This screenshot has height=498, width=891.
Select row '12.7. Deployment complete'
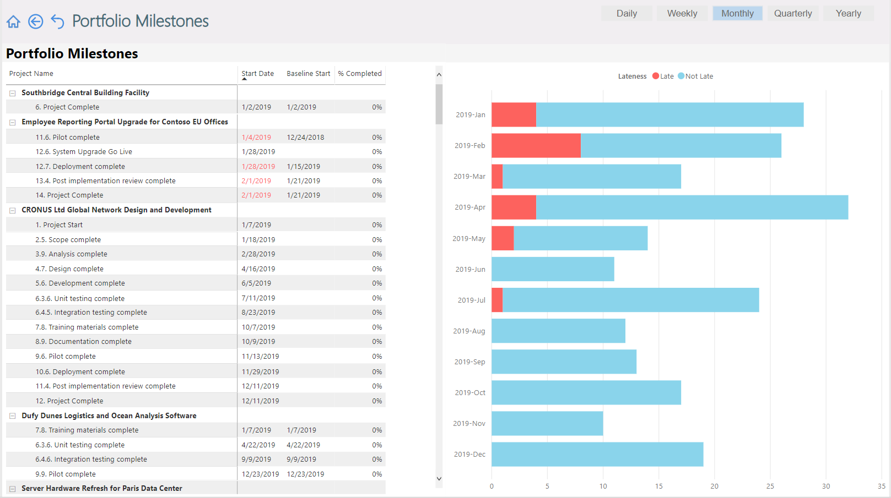pos(196,167)
